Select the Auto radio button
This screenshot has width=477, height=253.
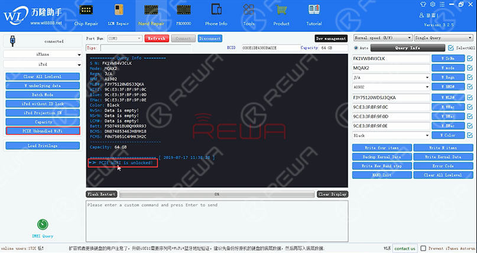pos(356,48)
